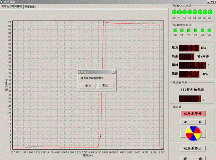
Task: Click the app icon in the title bar
Action: 2,2
